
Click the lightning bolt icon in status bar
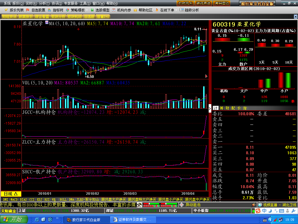pyautogui.click(x=253, y=205)
